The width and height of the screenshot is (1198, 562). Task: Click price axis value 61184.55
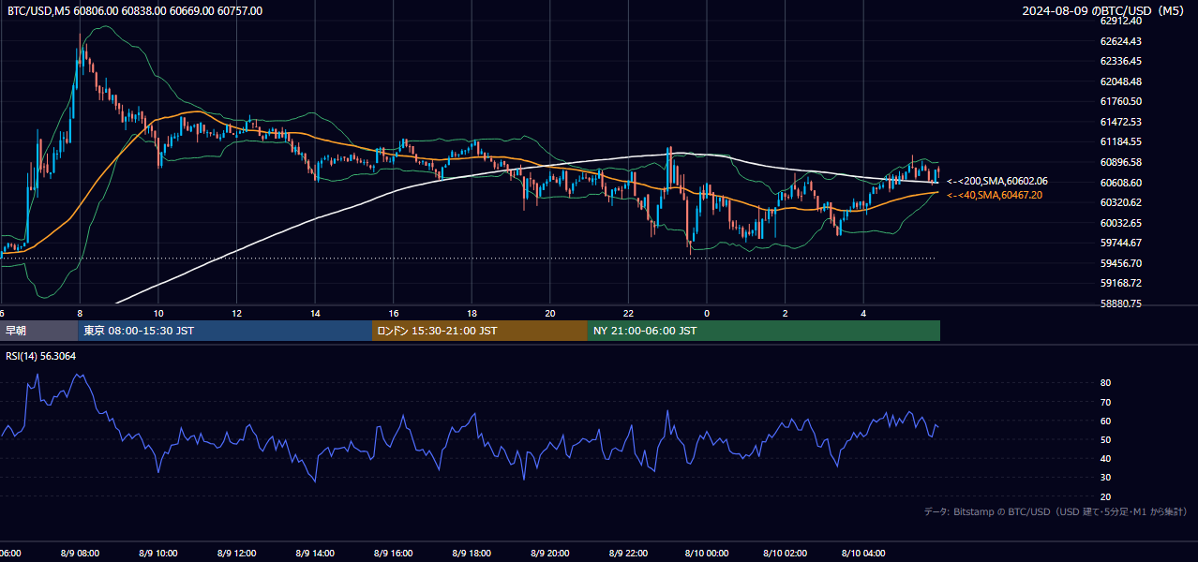point(1121,141)
